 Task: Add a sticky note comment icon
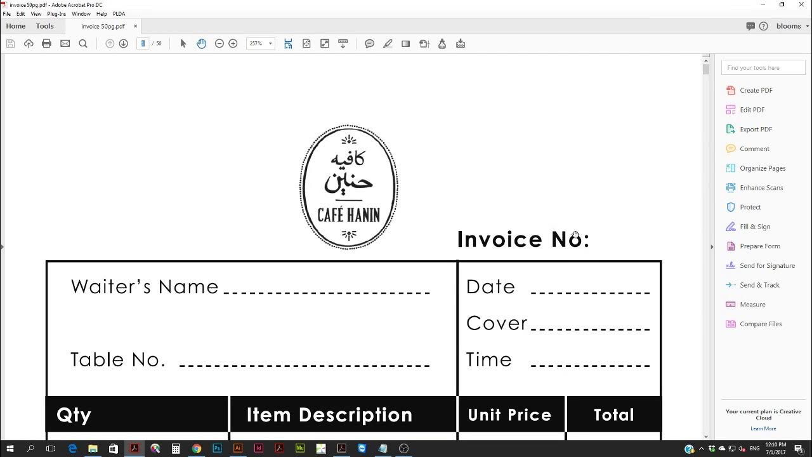point(369,44)
